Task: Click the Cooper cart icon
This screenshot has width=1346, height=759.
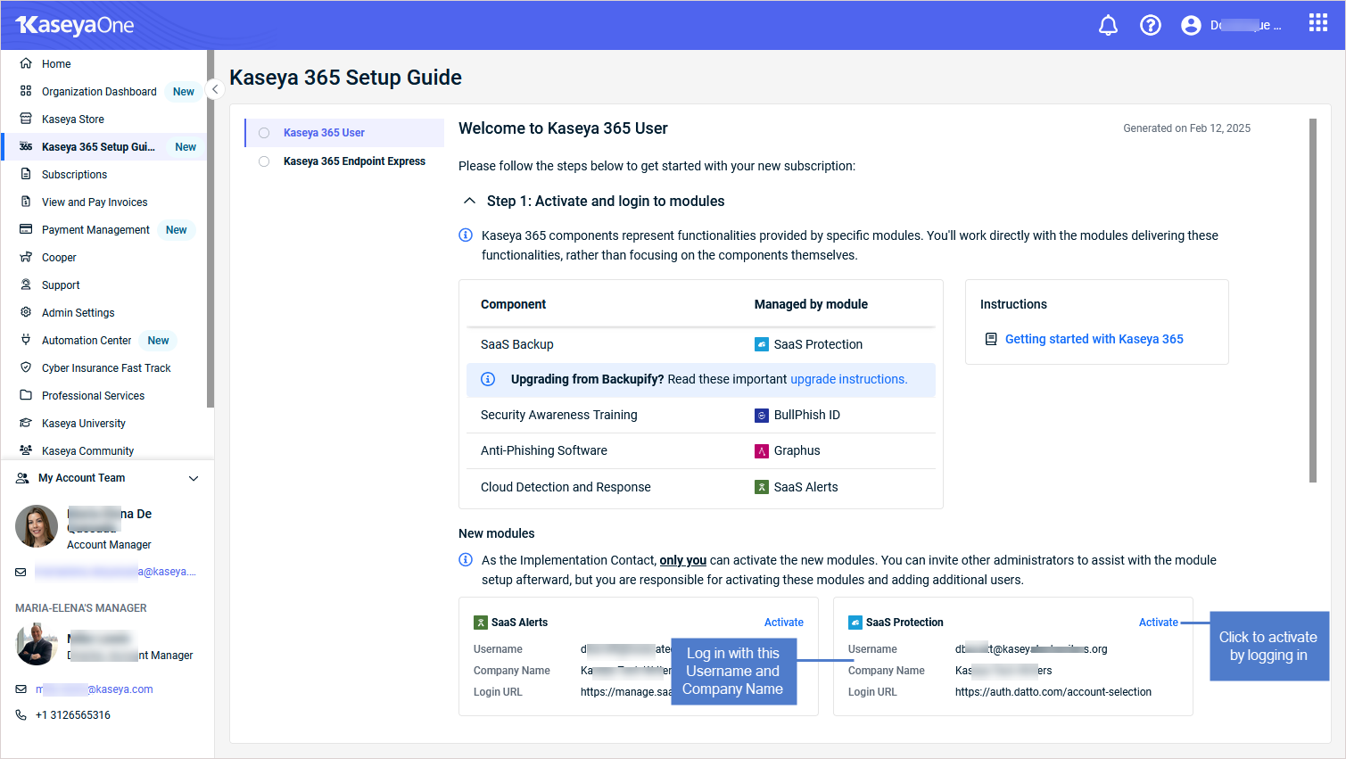Action: point(26,257)
